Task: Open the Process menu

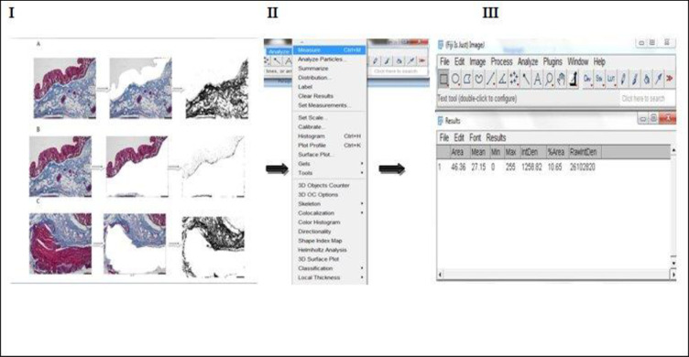Action: (x=502, y=62)
